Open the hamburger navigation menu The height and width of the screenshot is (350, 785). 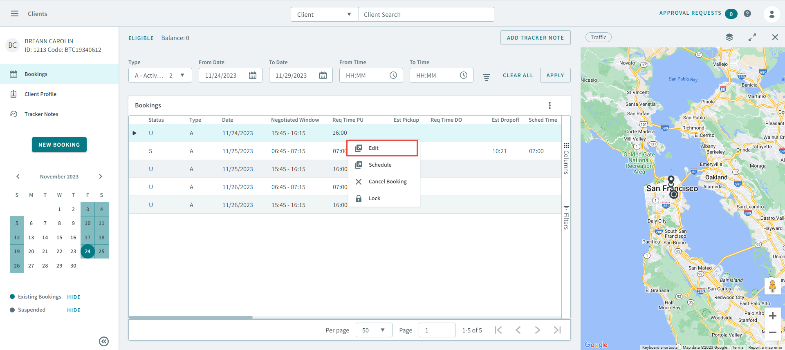coord(15,13)
